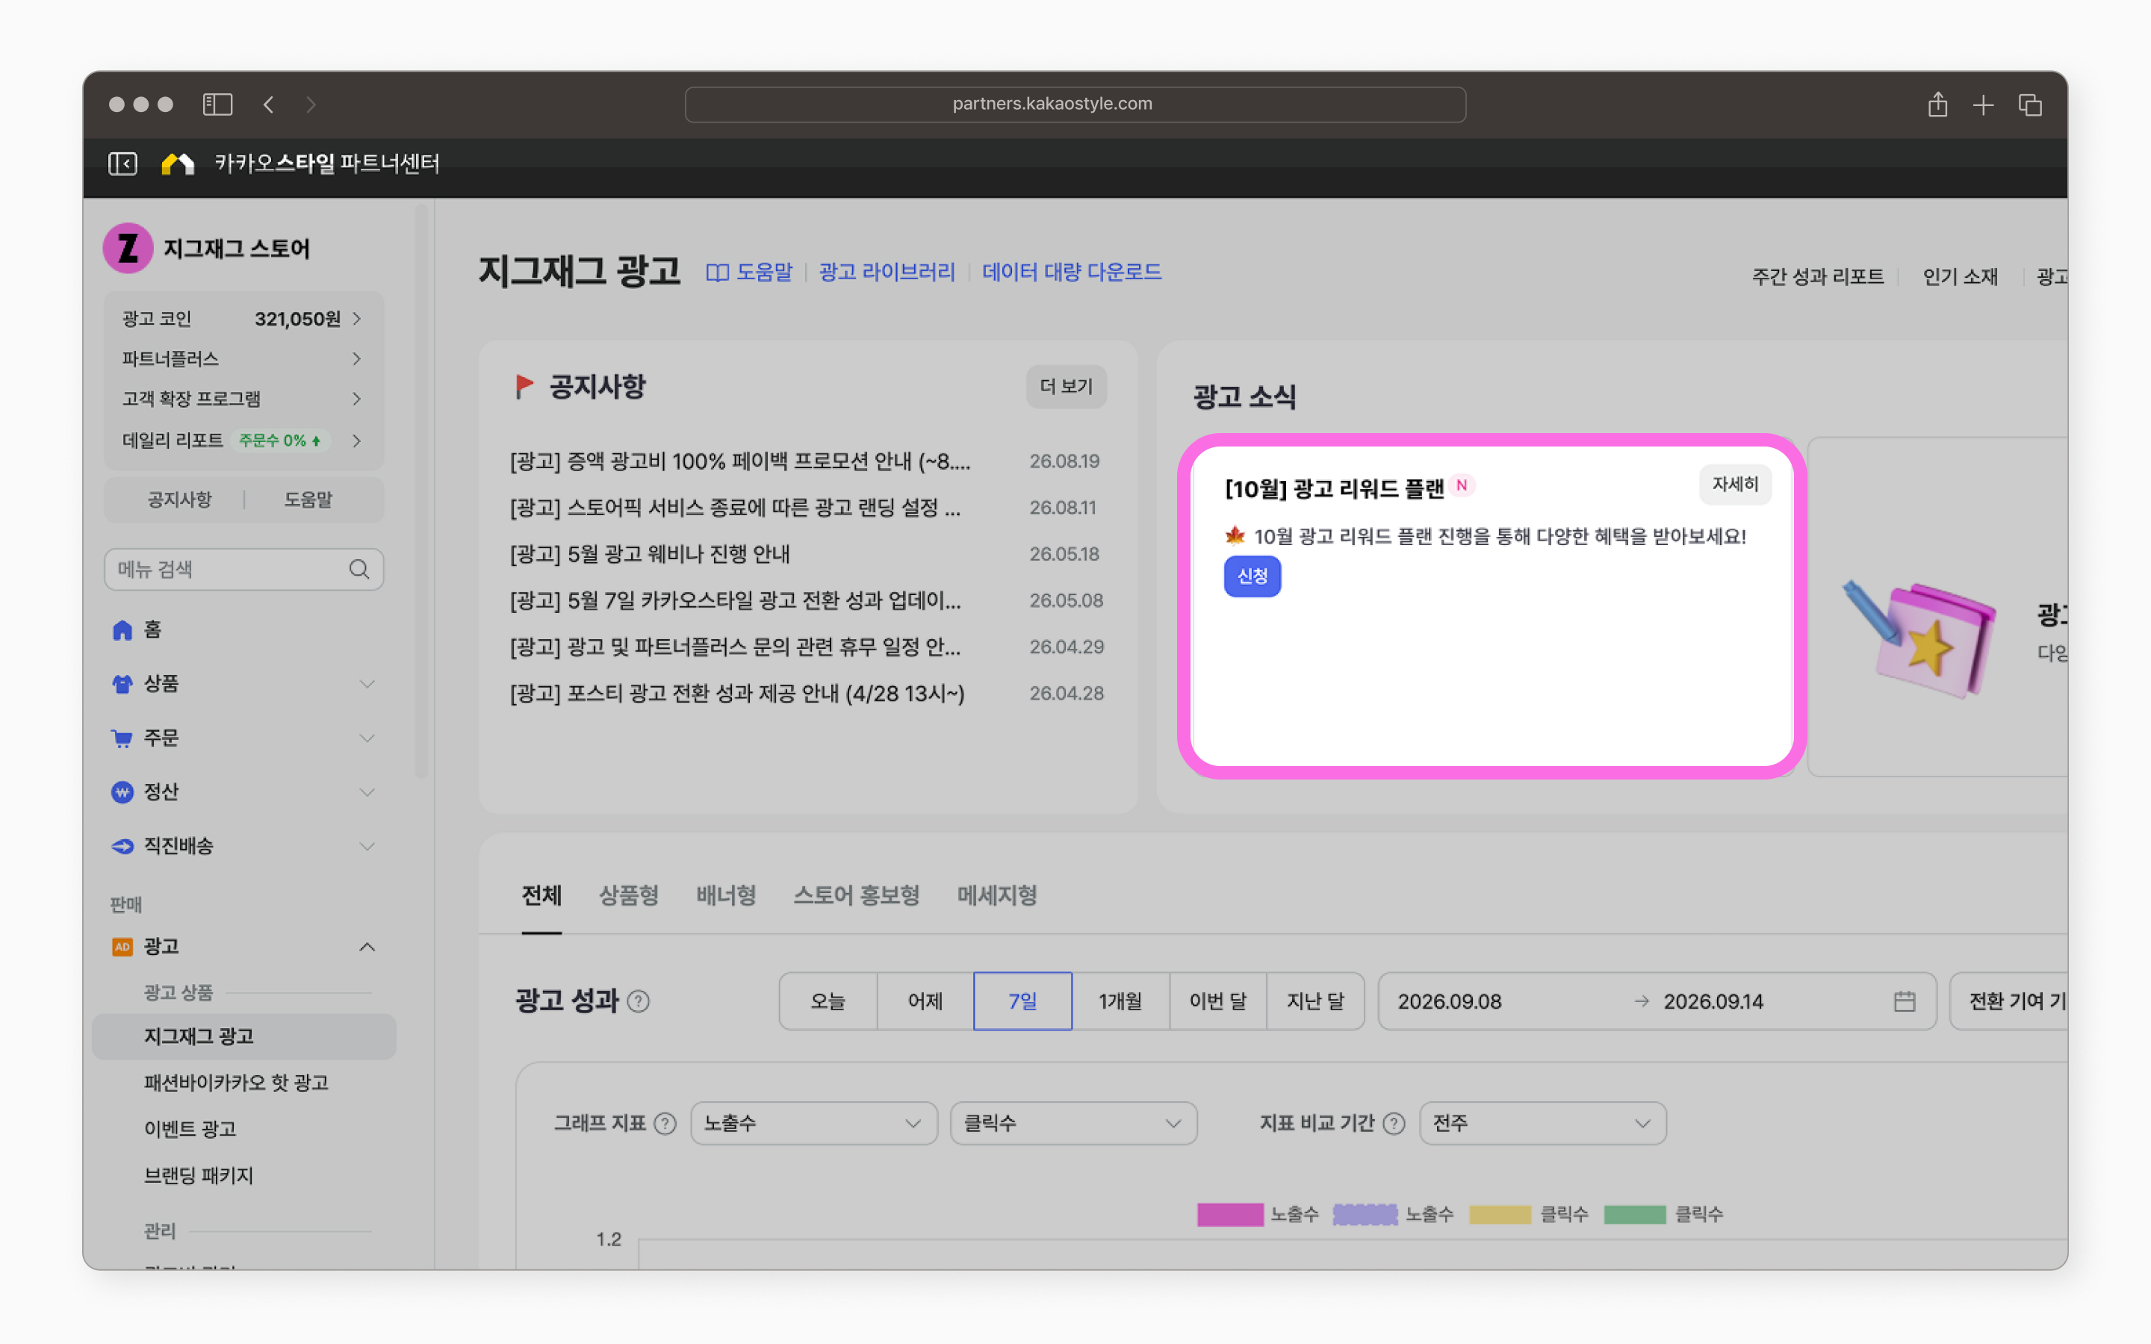Go forward with the browser forward arrow
Image resolution: width=2151 pixels, height=1344 pixels.
click(x=310, y=104)
